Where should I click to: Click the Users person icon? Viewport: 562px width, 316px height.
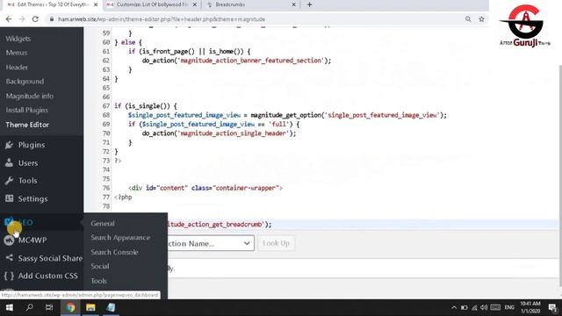(x=10, y=162)
